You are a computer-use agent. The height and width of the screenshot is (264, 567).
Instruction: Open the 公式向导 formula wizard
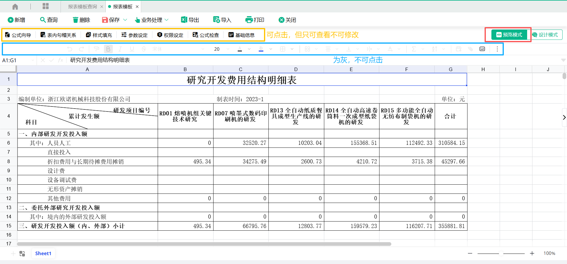click(x=18, y=35)
